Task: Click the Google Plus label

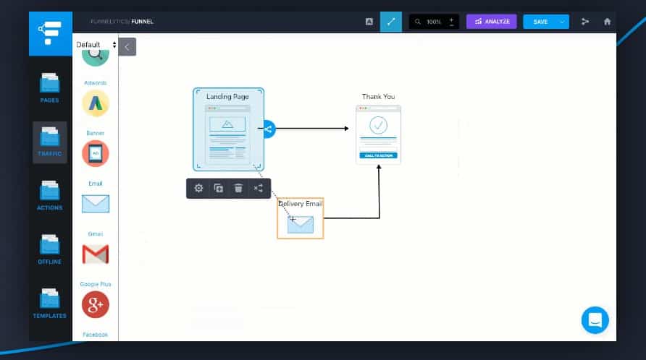Action: coord(95,284)
